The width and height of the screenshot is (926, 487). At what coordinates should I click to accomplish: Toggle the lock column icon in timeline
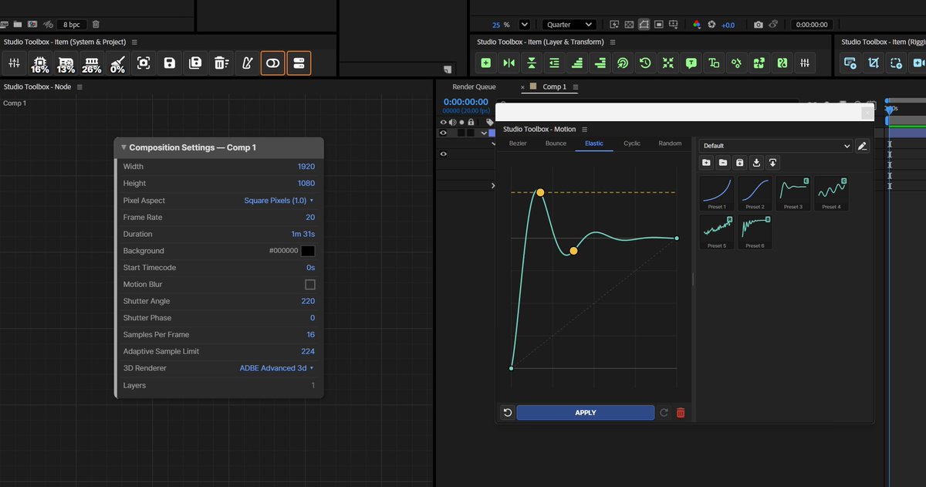(x=471, y=122)
